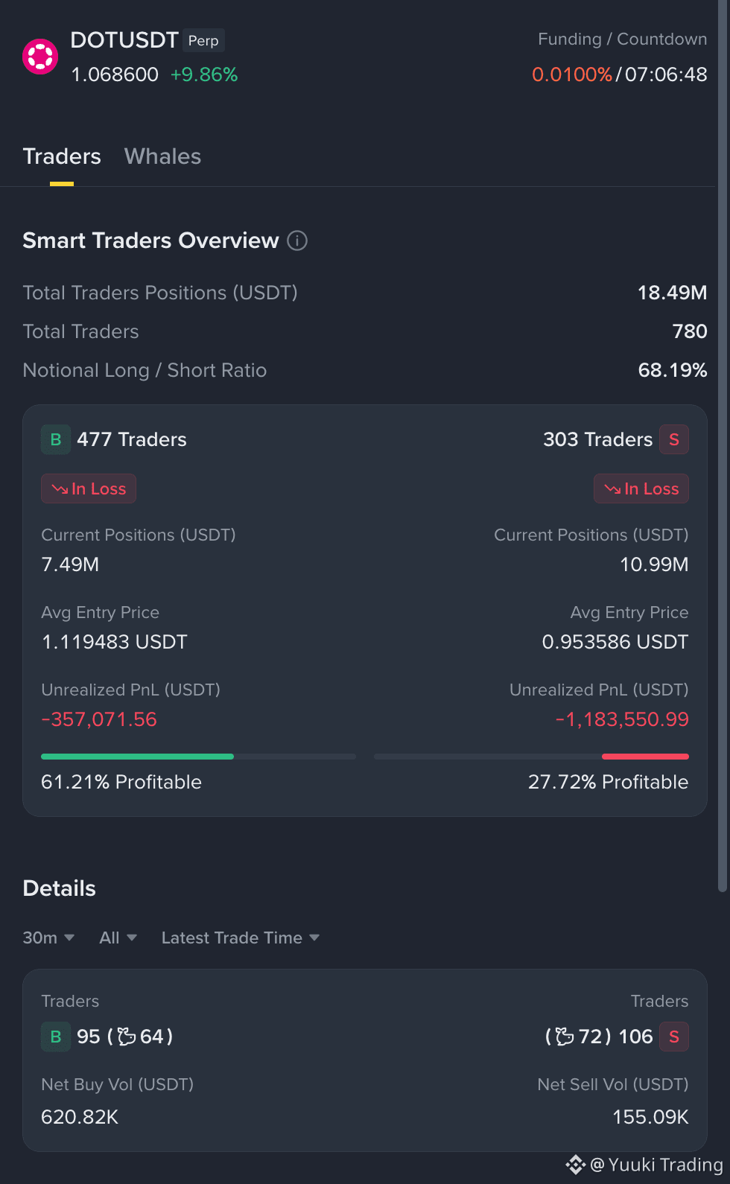The height and width of the screenshot is (1184, 730).
Task: Expand the 30m timeframe dropdown
Action: click(48, 938)
